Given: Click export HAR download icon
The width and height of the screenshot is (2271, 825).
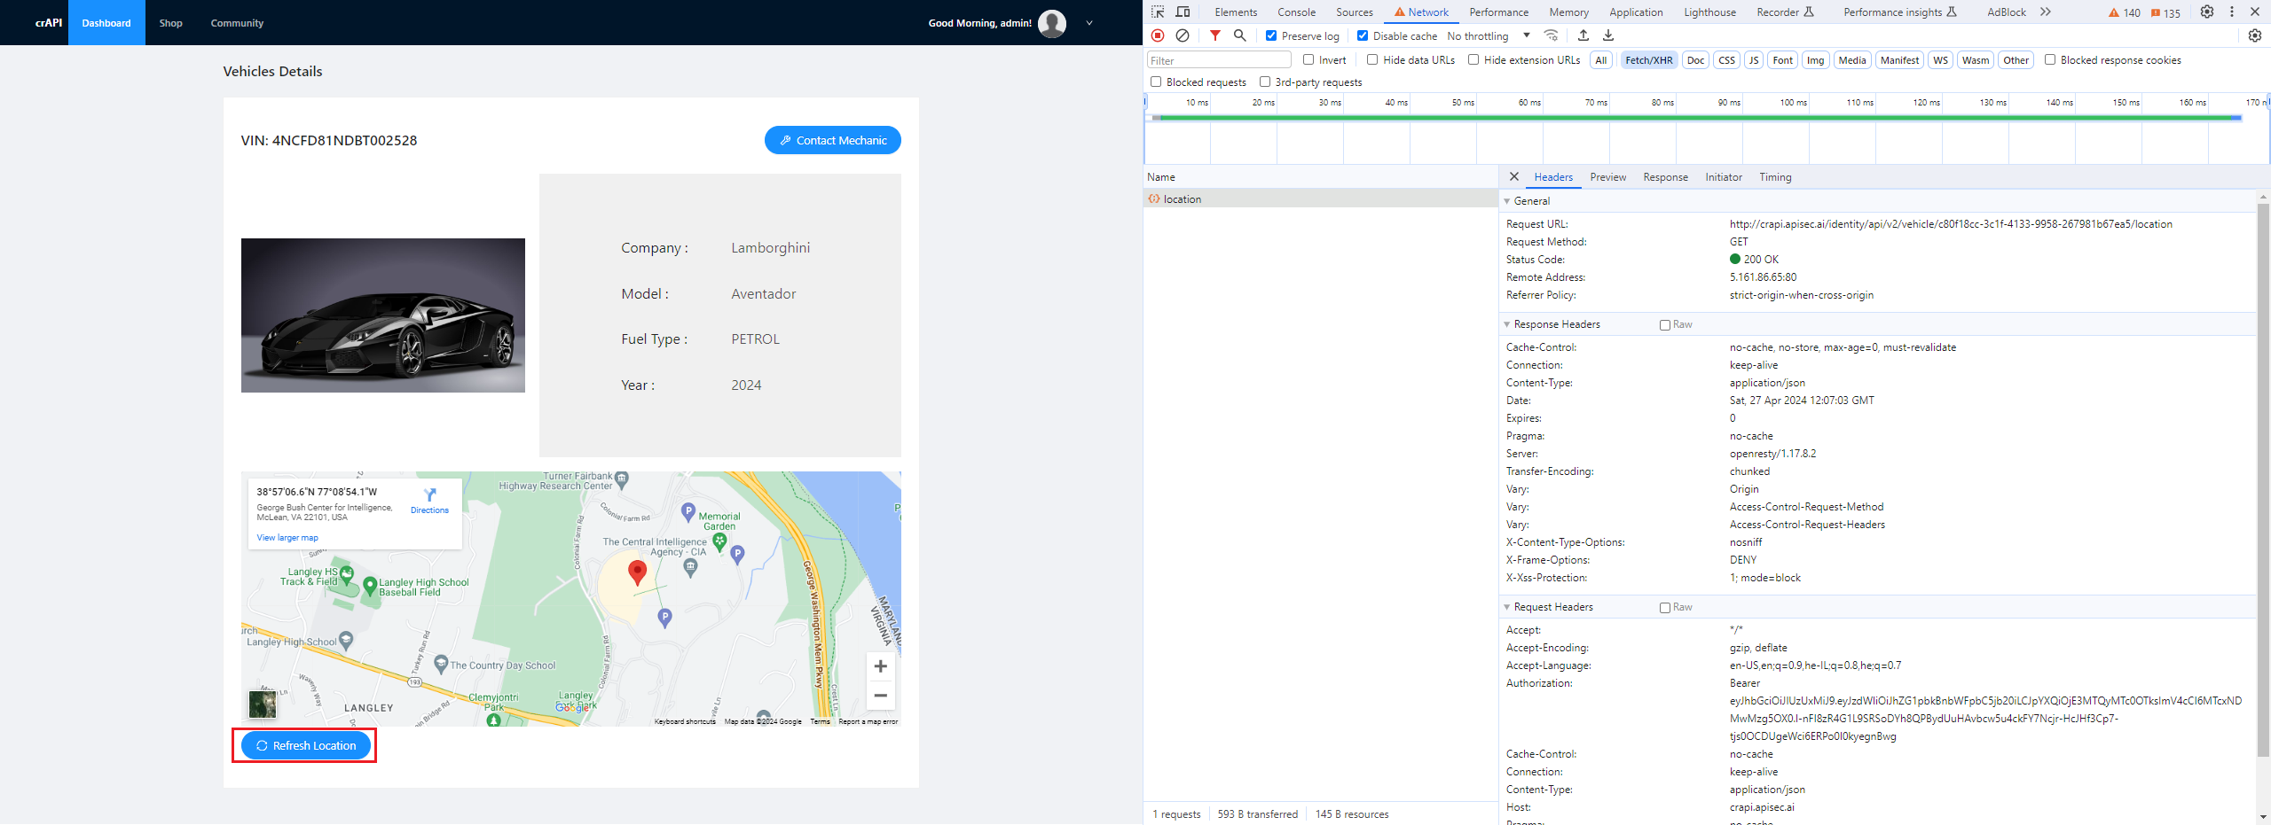Looking at the screenshot, I should [x=1608, y=35].
